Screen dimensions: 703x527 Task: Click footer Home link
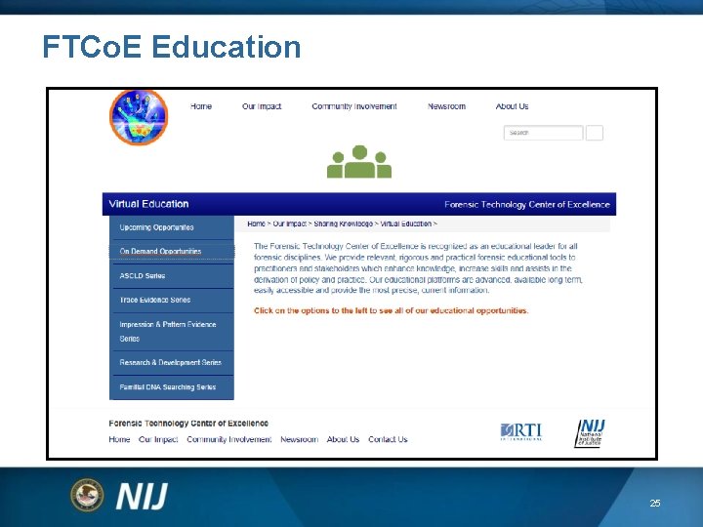click(119, 439)
